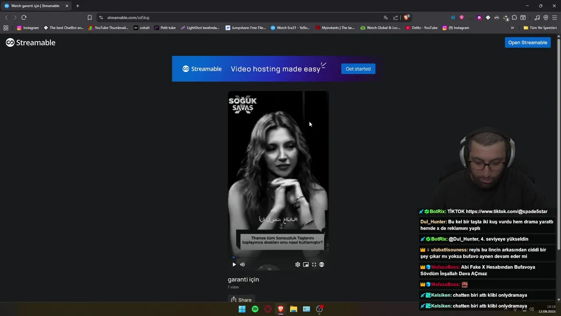The height and width of the screenshot is (316, 561).
Task: Open the Instagram bookmark
Action: [x=28, y=28]
